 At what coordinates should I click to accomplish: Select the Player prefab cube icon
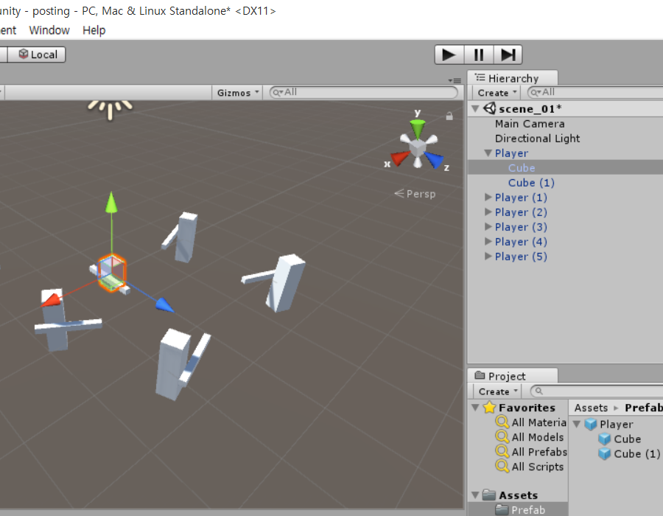coord(590,424)
